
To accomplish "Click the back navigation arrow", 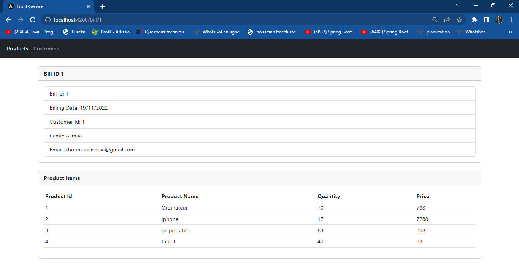I will click(8, 19).
